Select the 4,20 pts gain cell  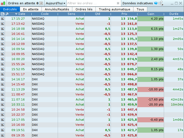click(150, 19)
